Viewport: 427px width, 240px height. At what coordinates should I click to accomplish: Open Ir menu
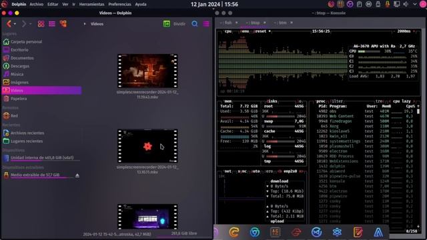point(73,5)
